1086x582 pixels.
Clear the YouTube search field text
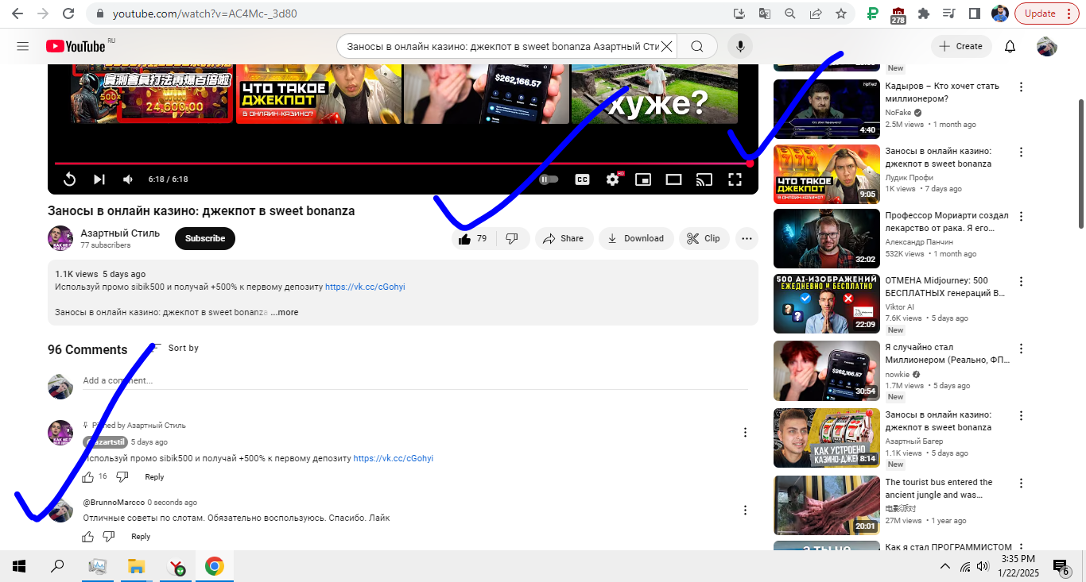coord(666,46)
